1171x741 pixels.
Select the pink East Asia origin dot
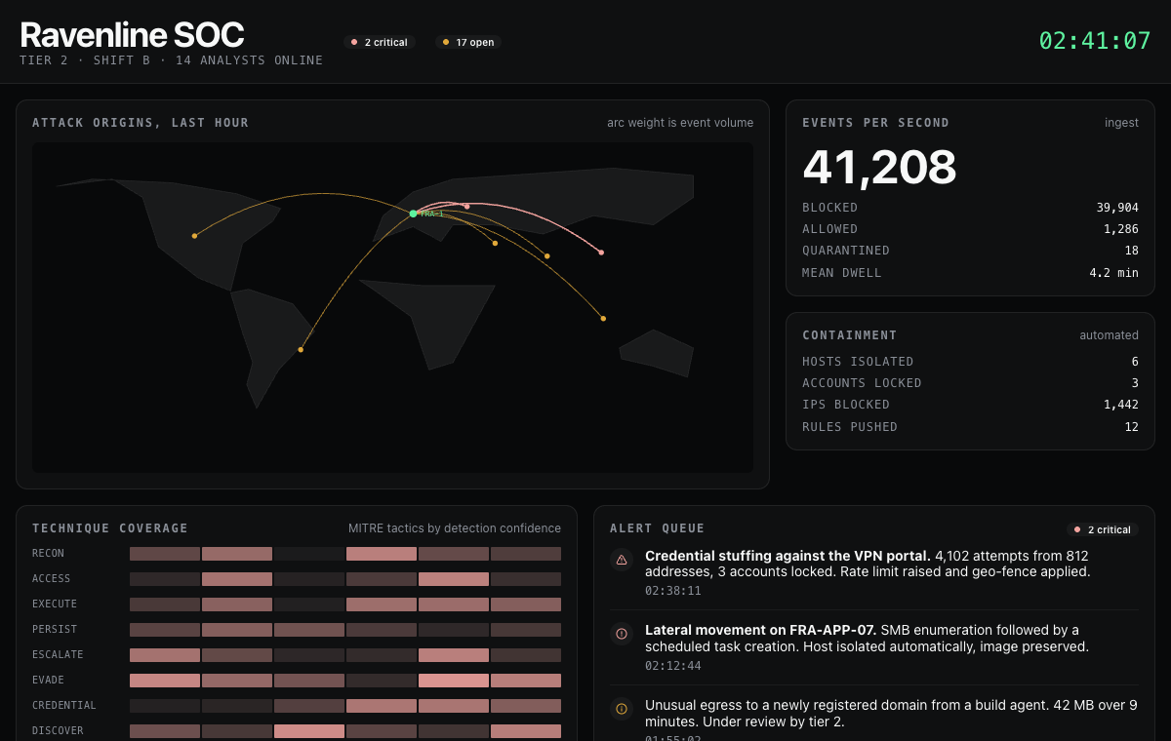point(601,253)
